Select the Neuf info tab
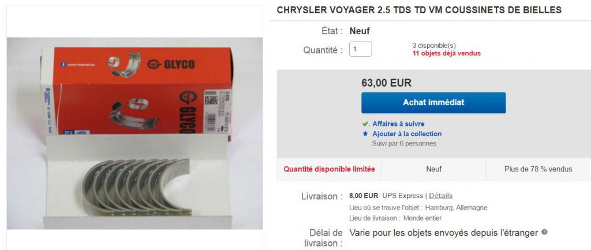The height and width of the screenshot is (250, 591). click(434, 169)
